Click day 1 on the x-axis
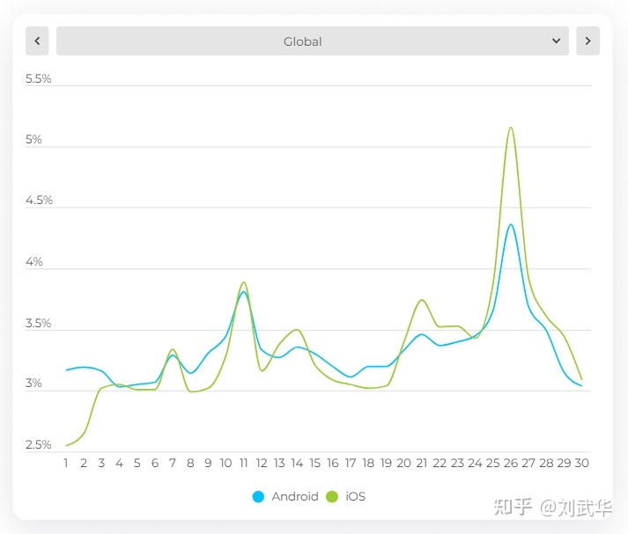This screenshot has width=628, height=534. click(66, 463)
